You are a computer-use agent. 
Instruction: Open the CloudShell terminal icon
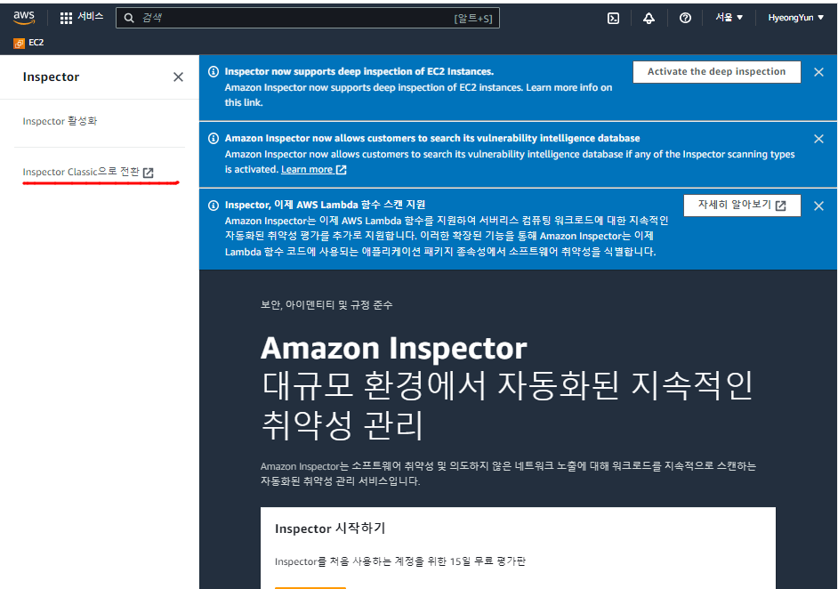[x=614, y=18]
